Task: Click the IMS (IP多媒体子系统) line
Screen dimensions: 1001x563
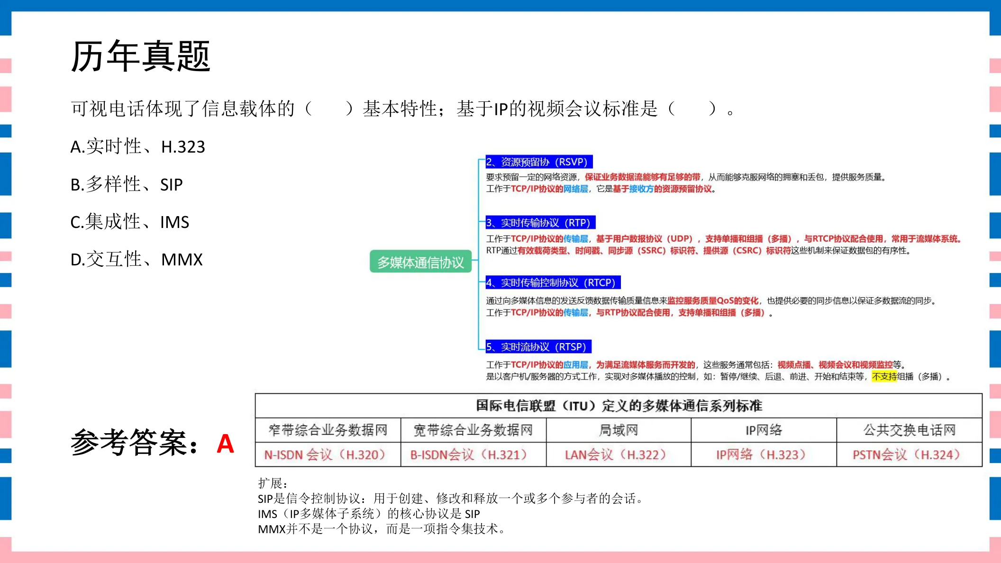Action: pyautogui.click(x=369, y=514)
